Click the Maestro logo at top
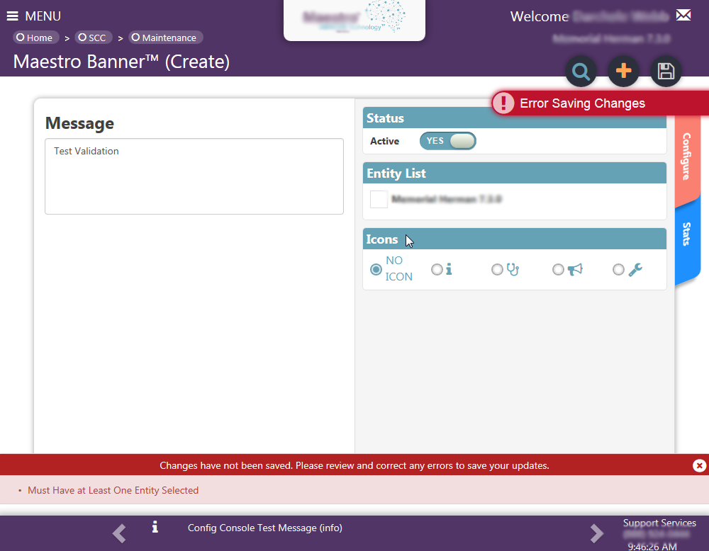709x551 pixels. click(x=354, y=19)
